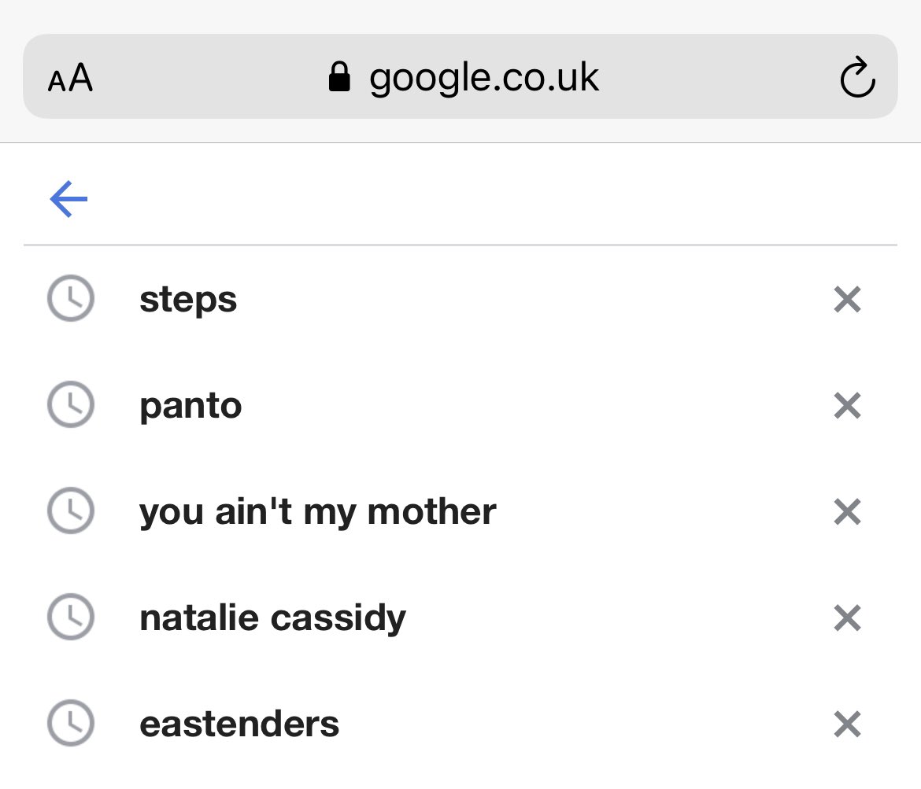This screenshot has height=789, width=921.
Task: Tap the google.co.uk address bar
Action: click(483, 78)
